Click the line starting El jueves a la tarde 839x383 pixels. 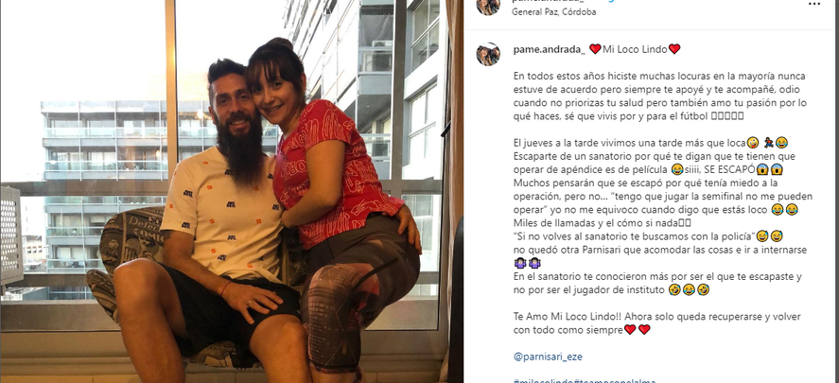click(650, 144)
